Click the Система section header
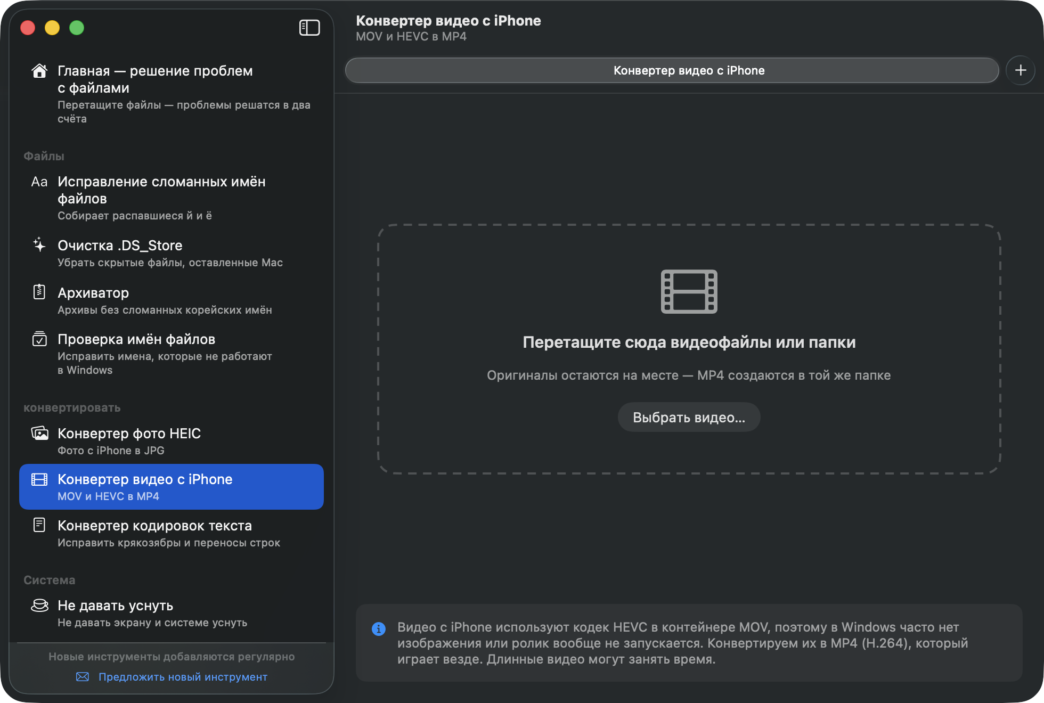This screenshot has height=703, width=1044. (49, 580)
